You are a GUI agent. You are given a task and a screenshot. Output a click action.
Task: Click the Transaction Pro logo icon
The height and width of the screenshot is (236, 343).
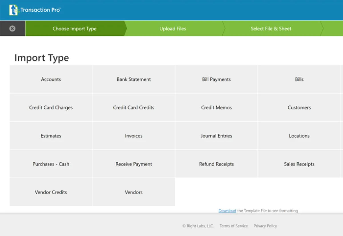13,10
